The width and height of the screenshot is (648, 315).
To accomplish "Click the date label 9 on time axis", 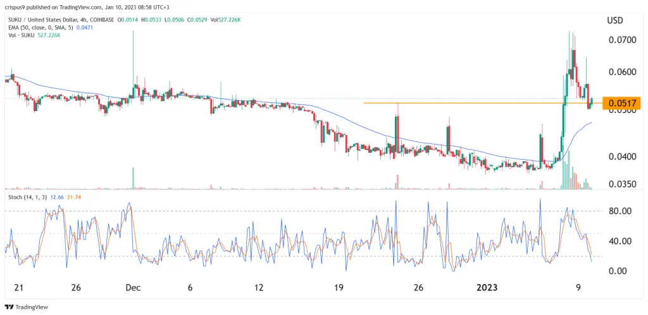I will (578, 287).
